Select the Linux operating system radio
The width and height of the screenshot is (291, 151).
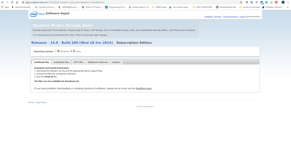(x=71, y=51)
